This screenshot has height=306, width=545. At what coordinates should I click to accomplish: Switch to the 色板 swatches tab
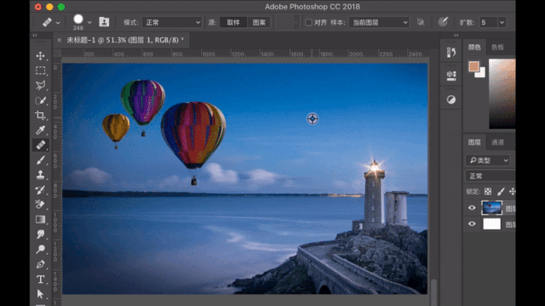(497, 48)
